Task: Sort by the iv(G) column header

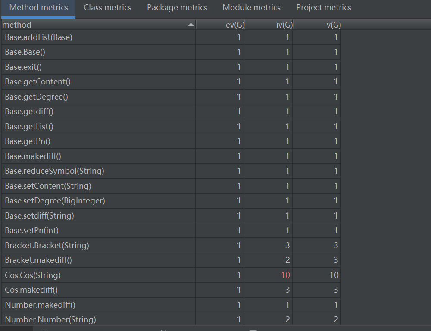Action: [x=284, y=25]
